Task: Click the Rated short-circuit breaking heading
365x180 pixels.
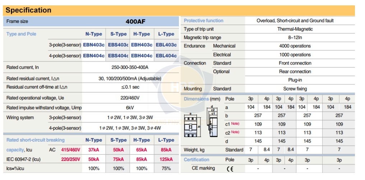Action: (x=36, y=140)
